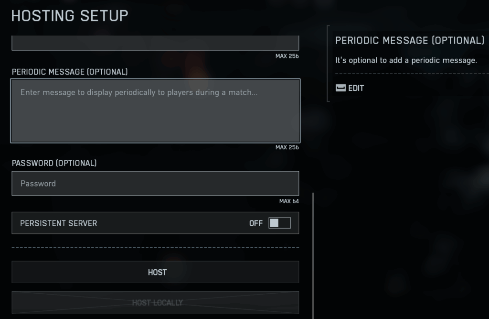Click the dashed divider above the HOST button
The image size is (489, 319).
155,247
